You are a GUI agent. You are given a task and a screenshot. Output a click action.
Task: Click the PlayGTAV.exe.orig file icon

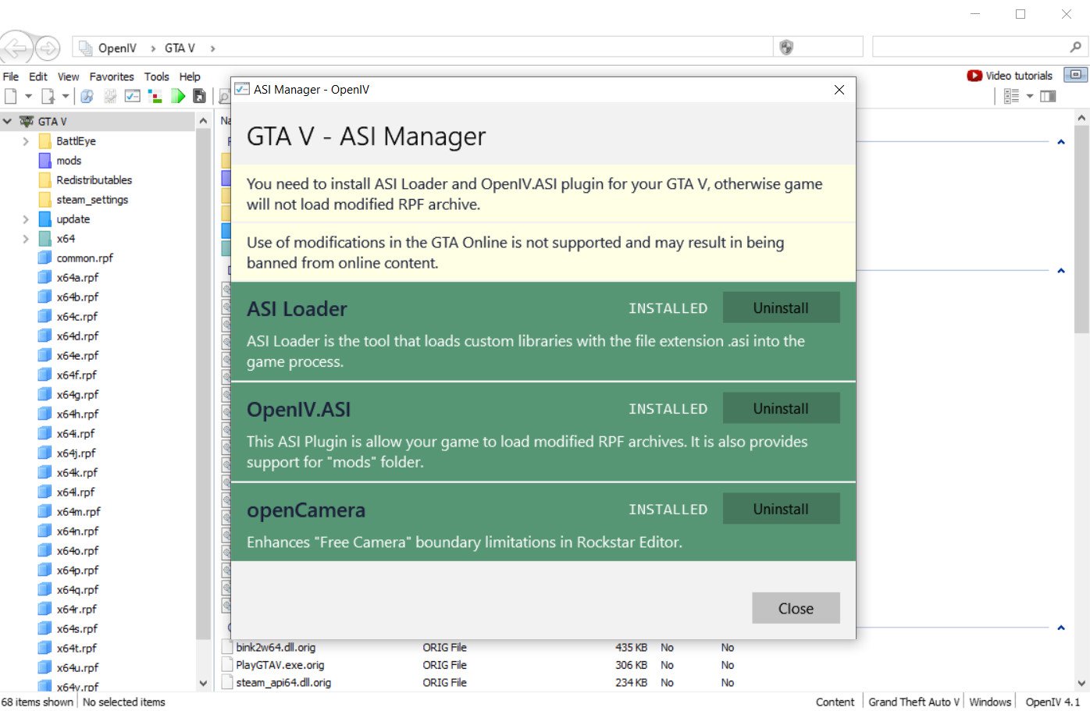coord(227,665)
